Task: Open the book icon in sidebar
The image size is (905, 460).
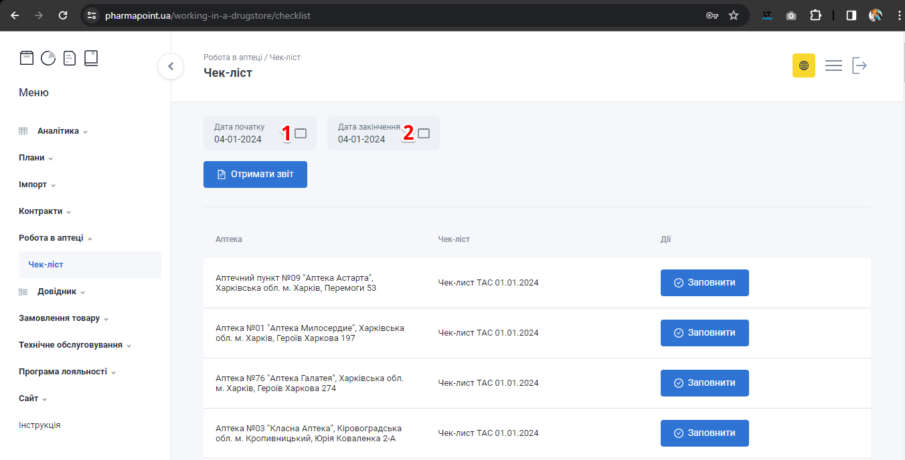Action: point(91,58)
